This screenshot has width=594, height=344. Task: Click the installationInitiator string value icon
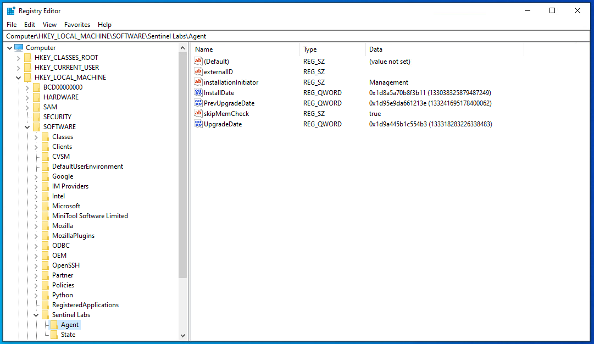(x=198, y=82)
